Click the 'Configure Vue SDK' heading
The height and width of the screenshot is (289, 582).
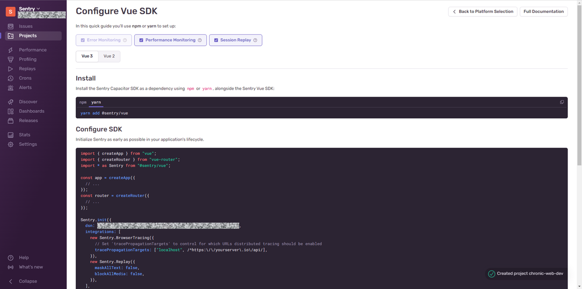coord(116,11)
